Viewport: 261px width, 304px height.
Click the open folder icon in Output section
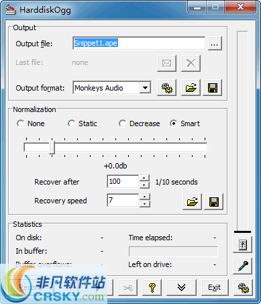point(191,88)
